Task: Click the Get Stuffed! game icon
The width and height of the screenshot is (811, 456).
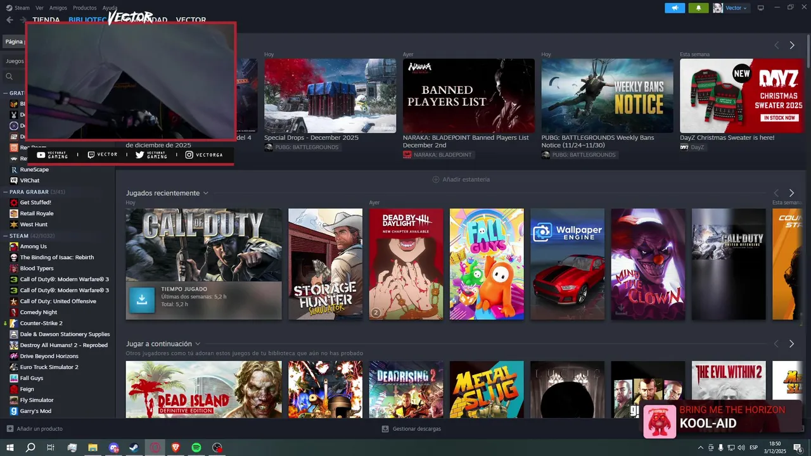Action: [x=14, y=203]
